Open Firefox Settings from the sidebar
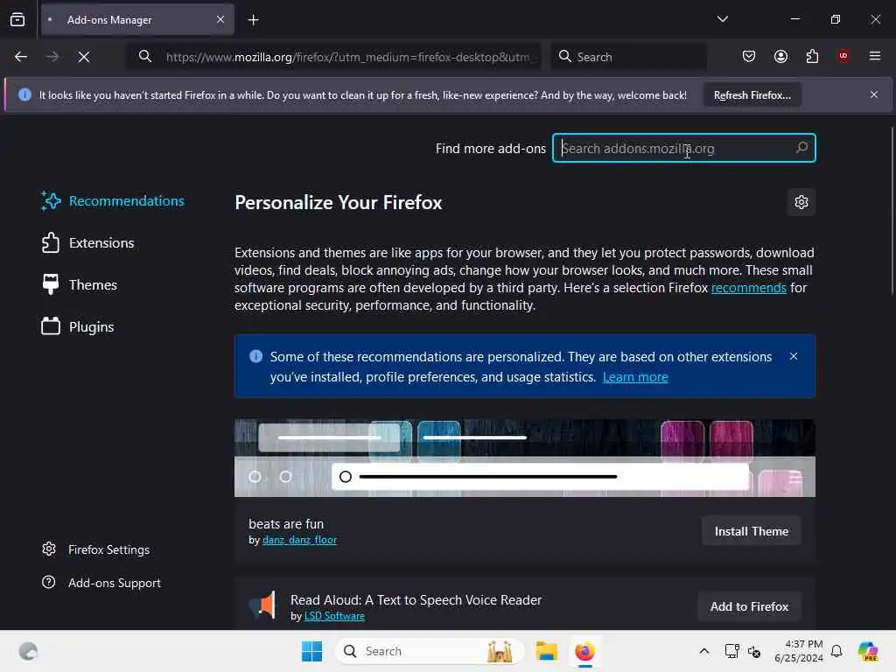This screenshot has width=896, height=672. [x=96, y=549]
